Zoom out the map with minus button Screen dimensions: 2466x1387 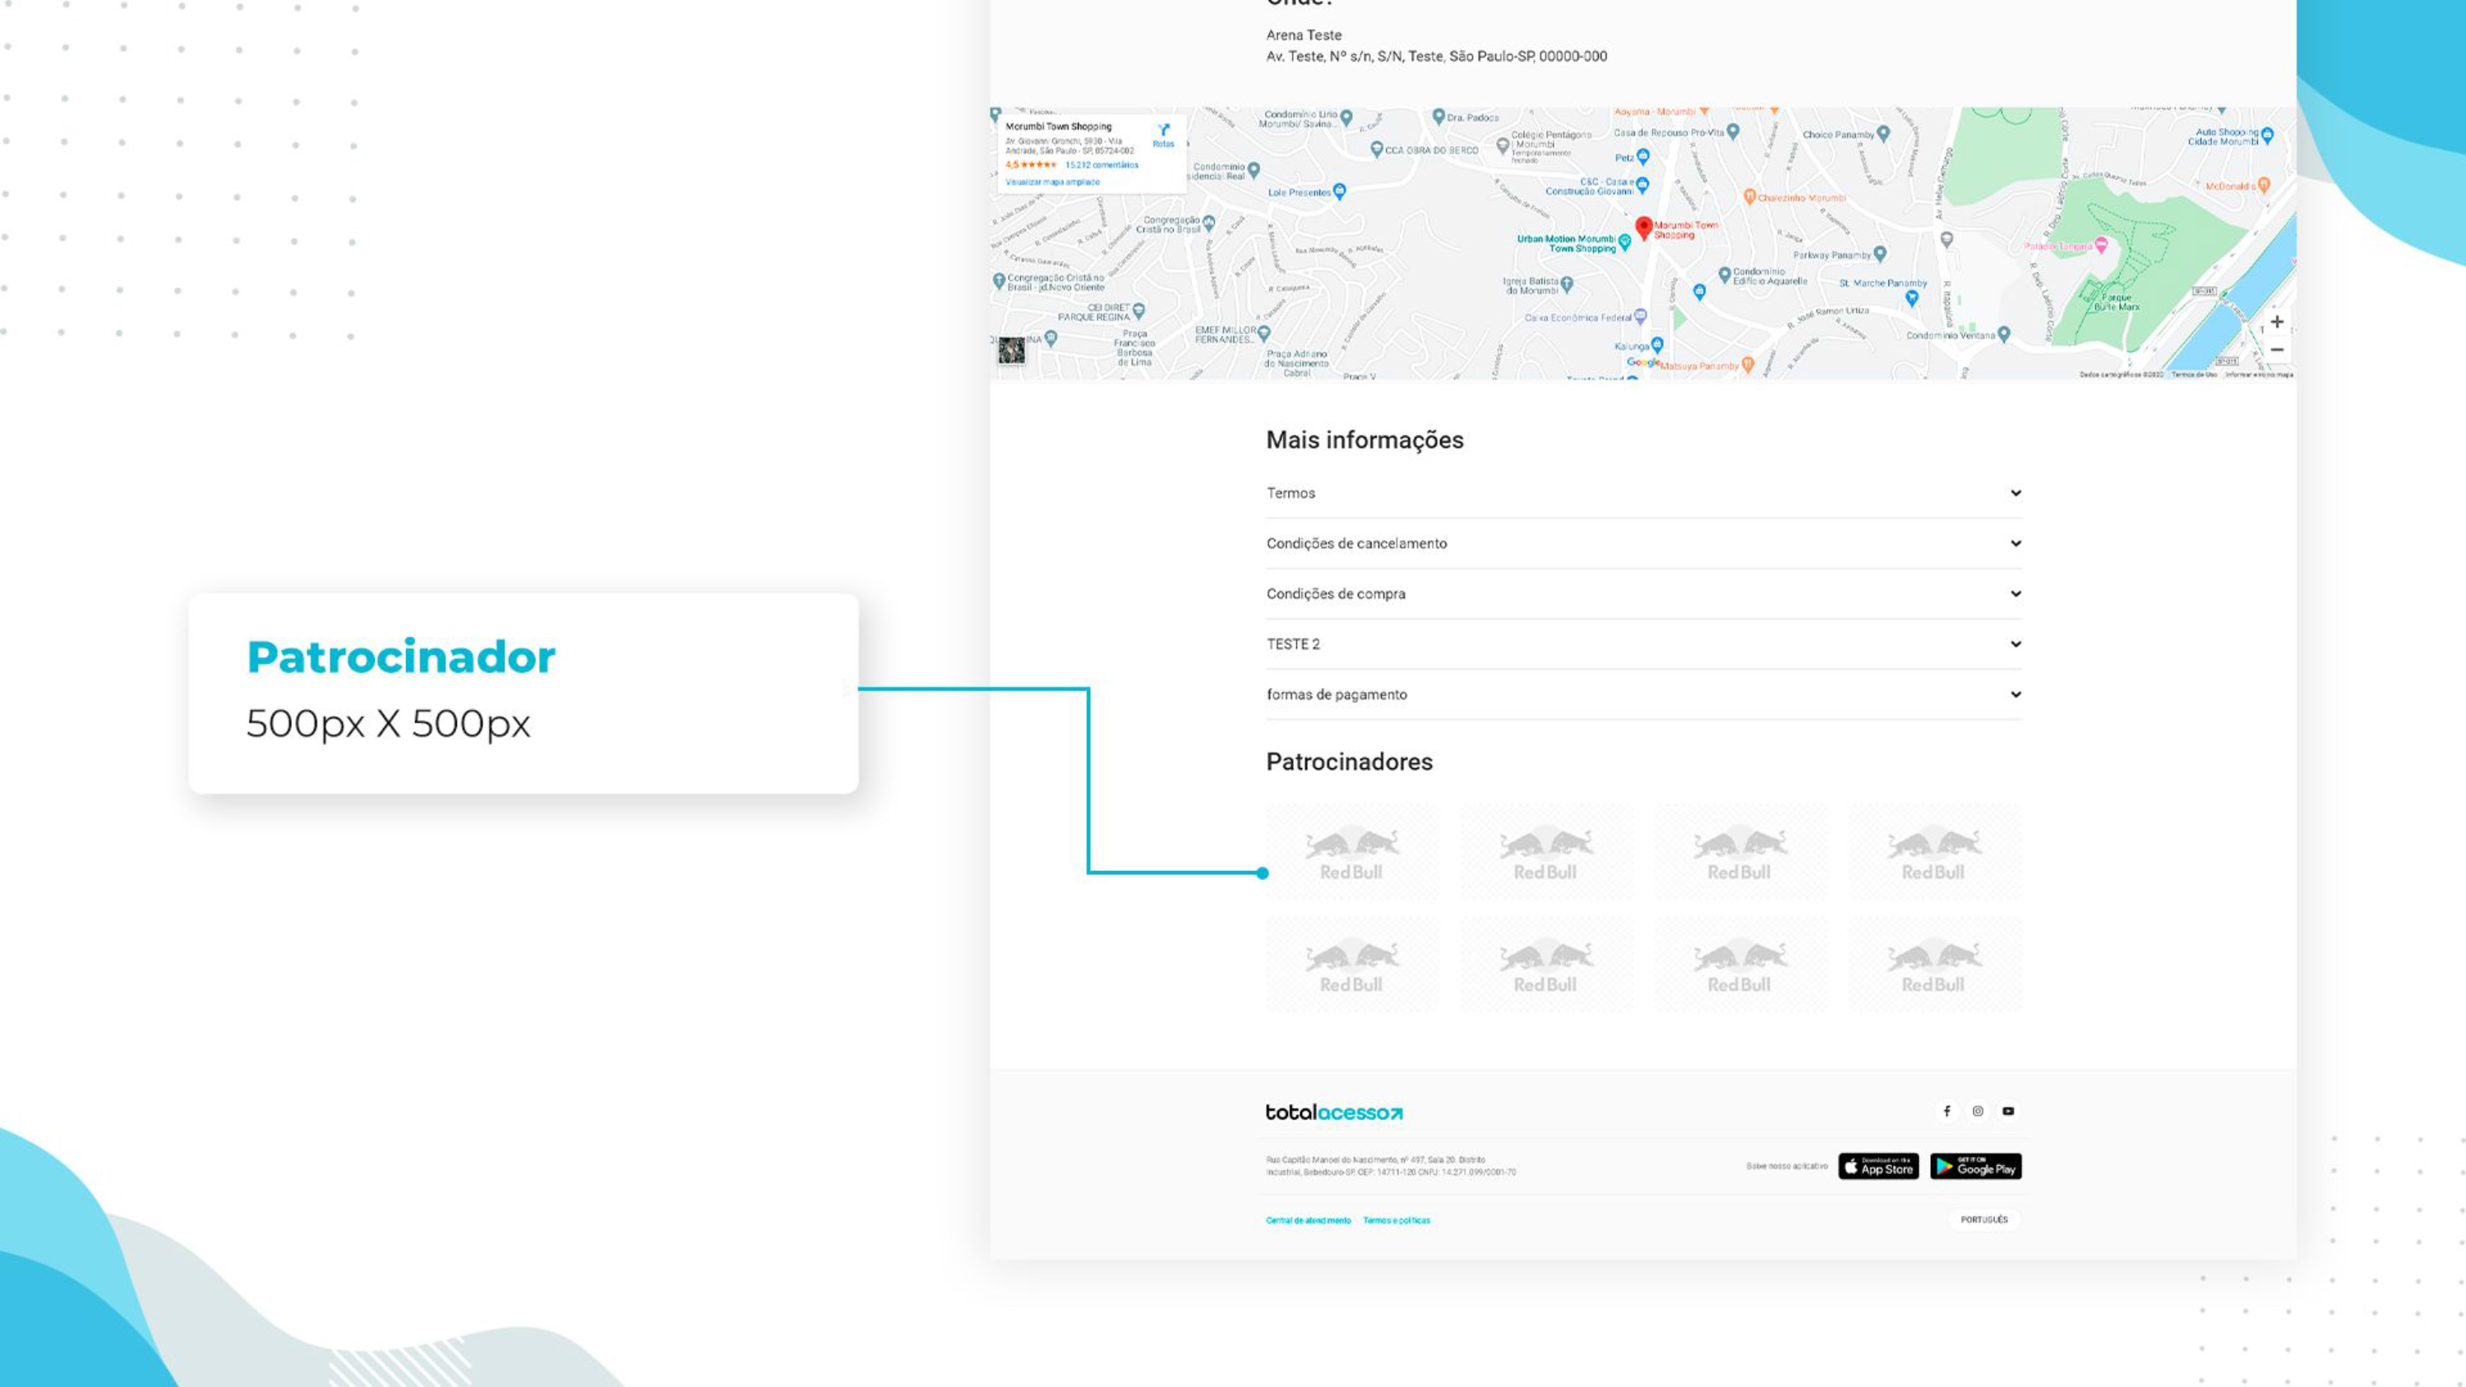tap(2278, 349)
